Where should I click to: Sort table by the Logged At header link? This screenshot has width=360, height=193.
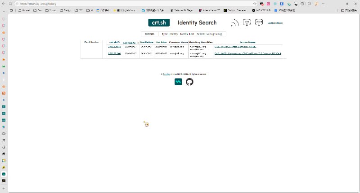pos(129,43)
